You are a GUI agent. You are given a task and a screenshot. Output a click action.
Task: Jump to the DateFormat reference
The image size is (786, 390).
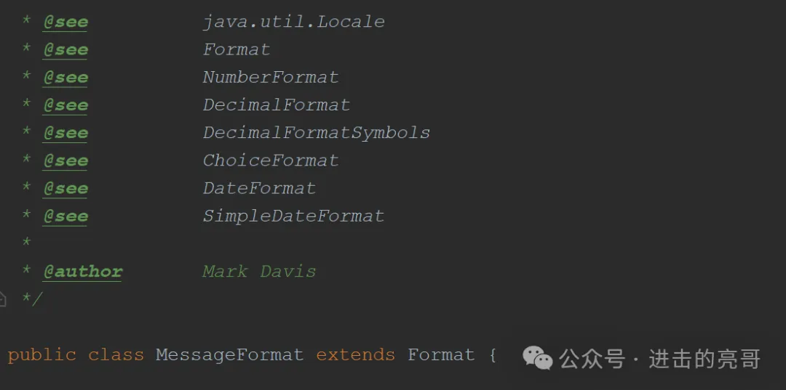259,189
